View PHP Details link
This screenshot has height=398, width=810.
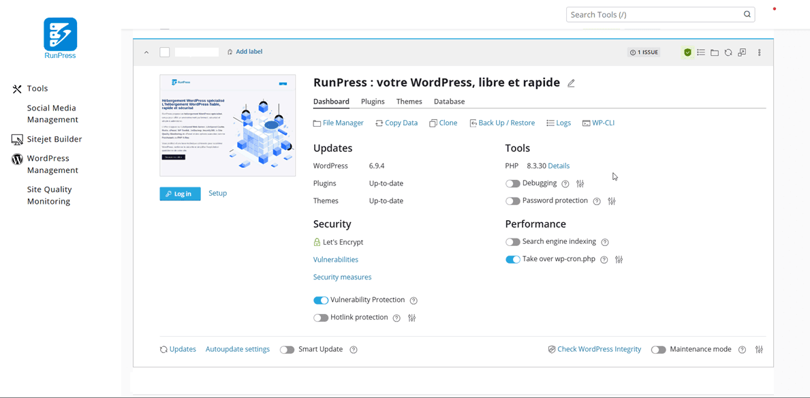[x=559, y=166]
